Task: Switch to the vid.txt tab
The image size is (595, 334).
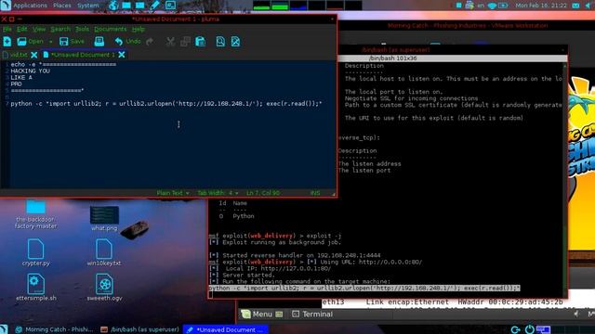Action: coord(19,55)
